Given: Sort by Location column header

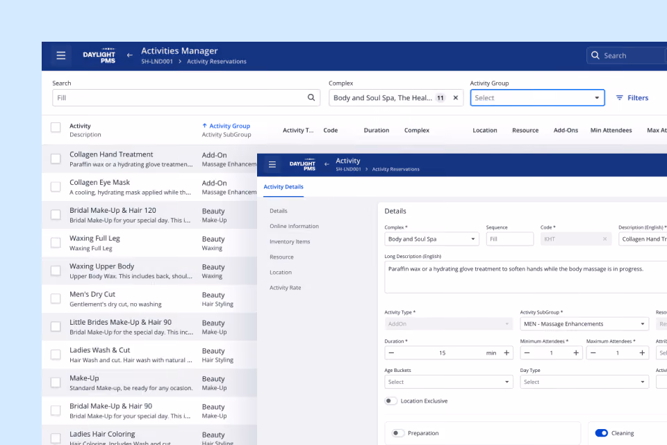Looking at the screenshot, I should pos(484,130).
